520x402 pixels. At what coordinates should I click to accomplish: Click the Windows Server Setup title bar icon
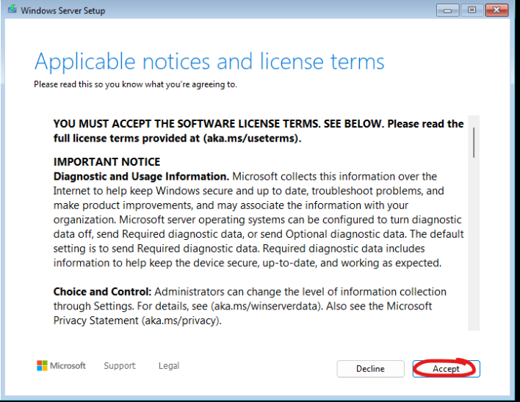12,10
